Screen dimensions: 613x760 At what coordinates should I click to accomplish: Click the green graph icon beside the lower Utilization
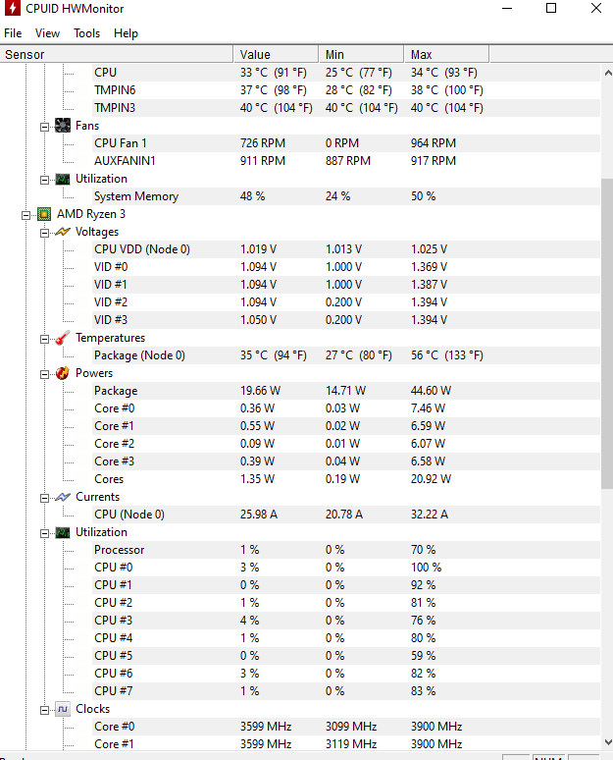(63, 532)
